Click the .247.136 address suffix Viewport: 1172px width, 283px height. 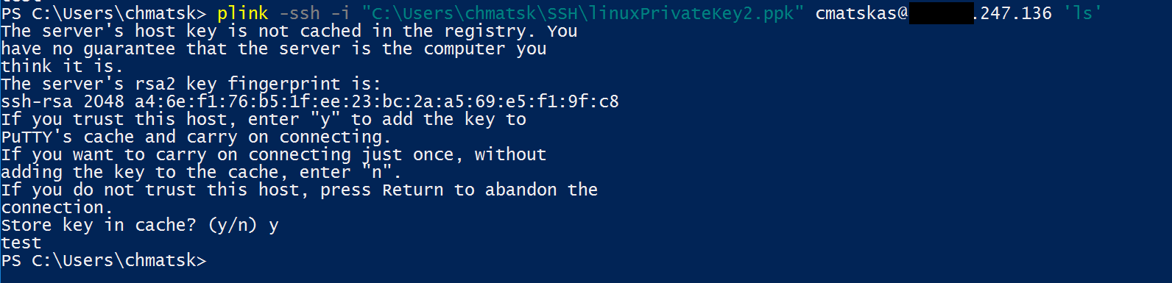(1012, 13)
